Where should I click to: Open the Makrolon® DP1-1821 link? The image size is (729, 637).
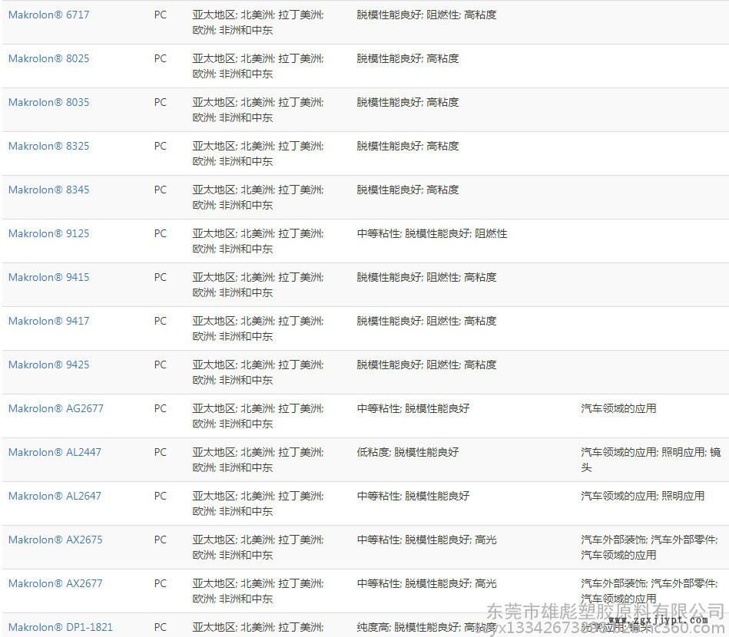point(60,627)
